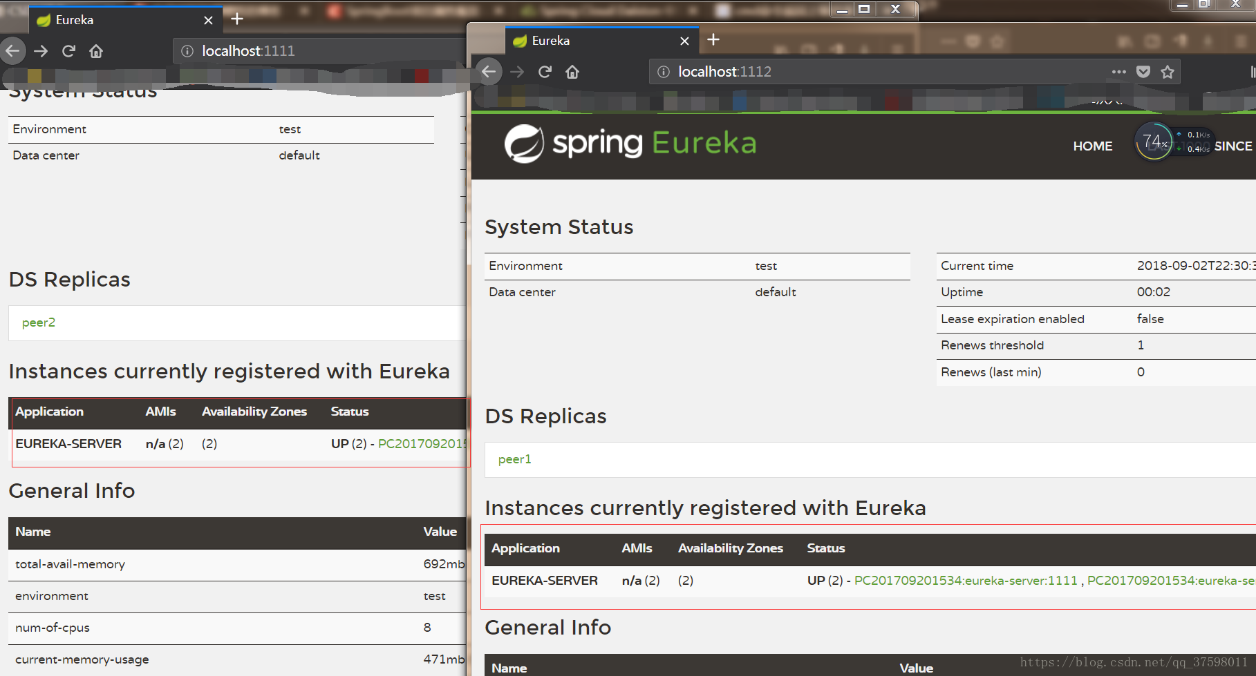Open site info icon beside localhost:1111
This screenshot has height=676, width=1256.
coord(187,51)
